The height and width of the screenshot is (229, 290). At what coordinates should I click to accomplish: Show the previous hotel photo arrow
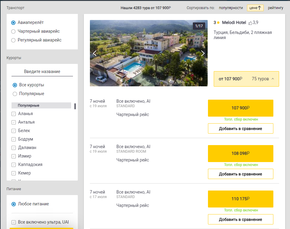tap(95, 53)
